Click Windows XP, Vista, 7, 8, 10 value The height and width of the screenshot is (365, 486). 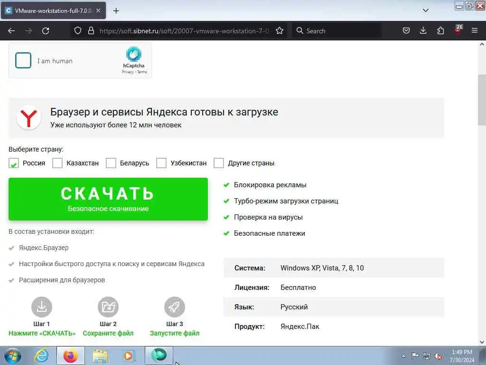pos(322,268)
